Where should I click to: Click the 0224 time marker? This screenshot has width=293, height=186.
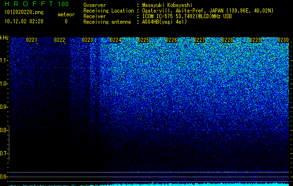[x=116, y=40]
